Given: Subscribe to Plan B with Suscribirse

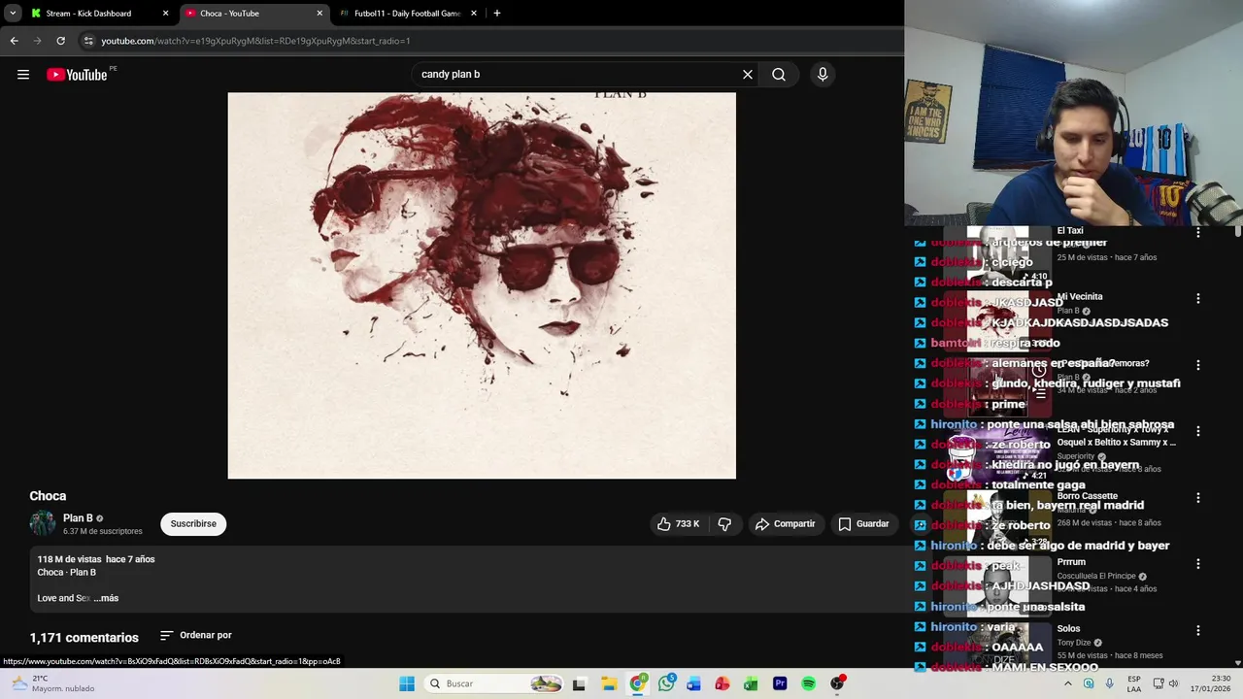Looking at the screenshot, I should (193, 524).
